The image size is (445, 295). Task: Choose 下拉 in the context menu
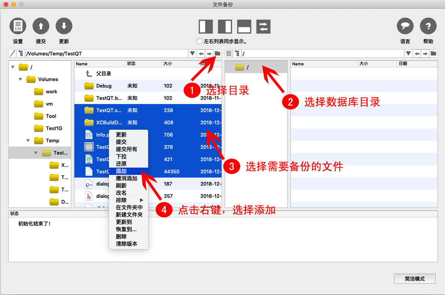click(x=129, y=157)
